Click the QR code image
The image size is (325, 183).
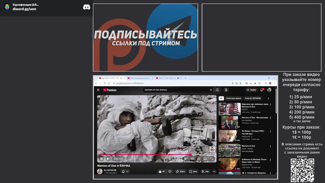[x=302, y=170]
